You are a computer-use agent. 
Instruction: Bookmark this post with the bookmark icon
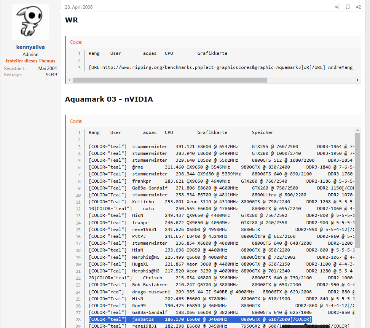point(348,7)
